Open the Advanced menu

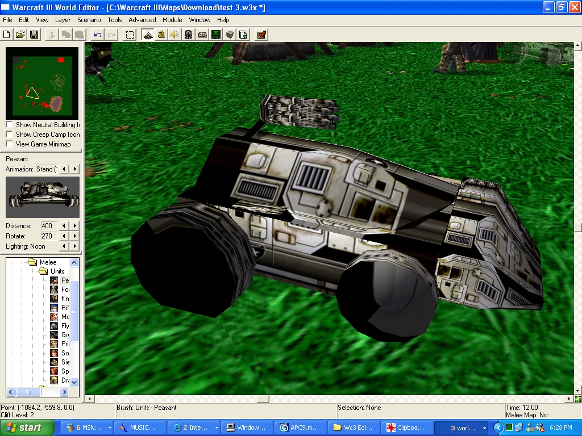(x=142, y=20)
